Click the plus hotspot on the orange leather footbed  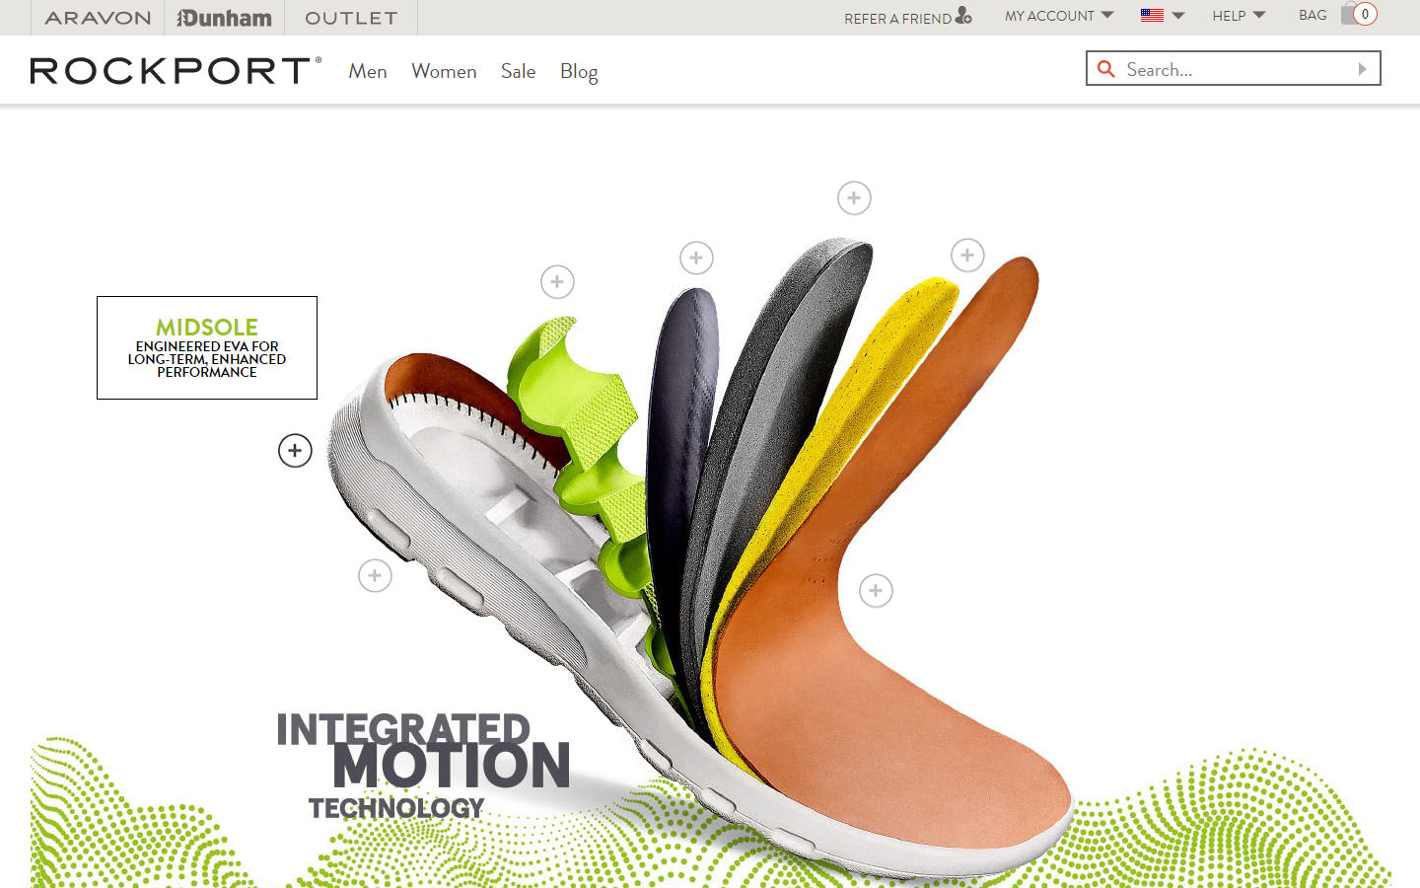(x=876, y=591)
